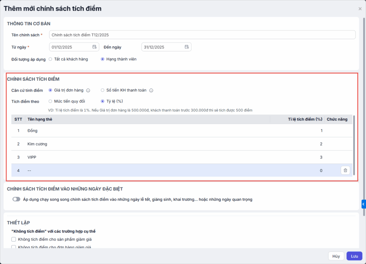Viewport: 366px width, 264px height.
Task: Open the calendar picker for Đến ngày
Action: [187, 47]
